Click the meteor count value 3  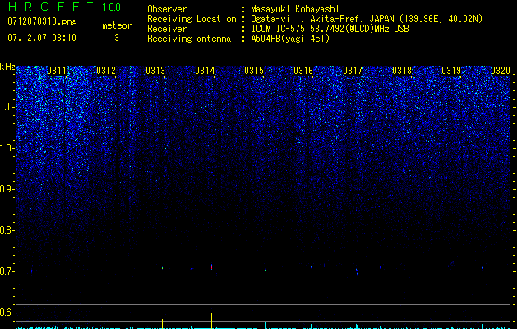117,38
